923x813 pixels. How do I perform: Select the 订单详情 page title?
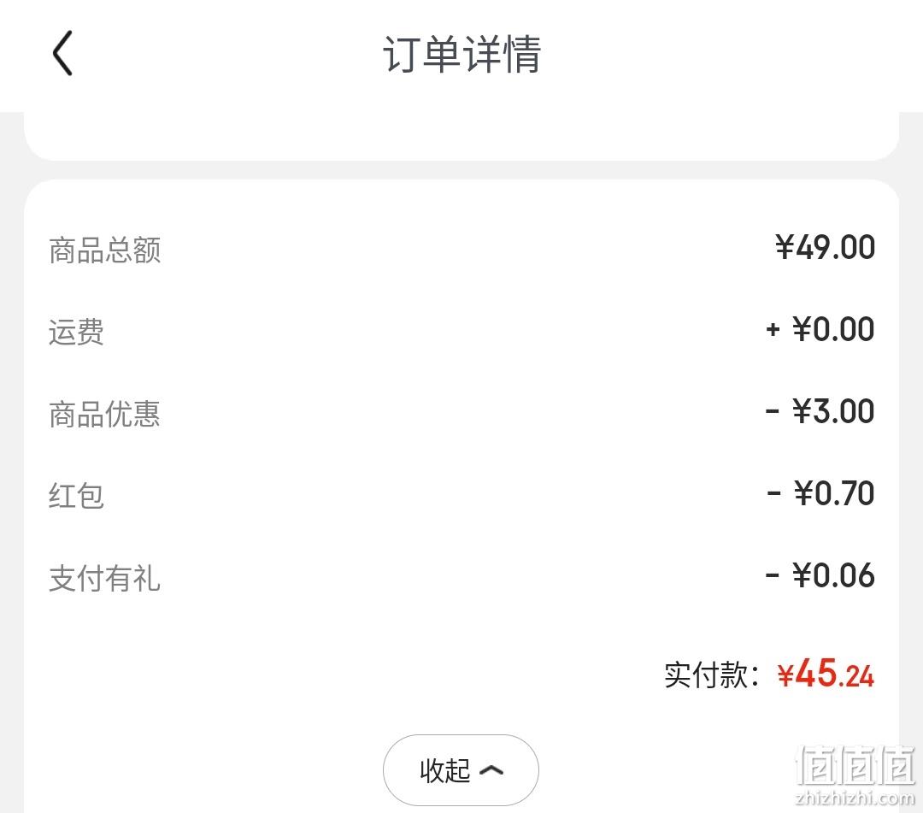click(x=462, y=54)
